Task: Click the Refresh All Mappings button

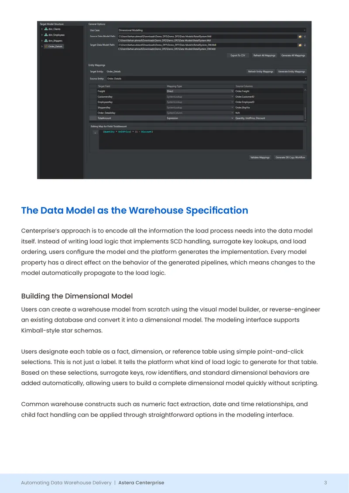Action: (x=264, y=55)
